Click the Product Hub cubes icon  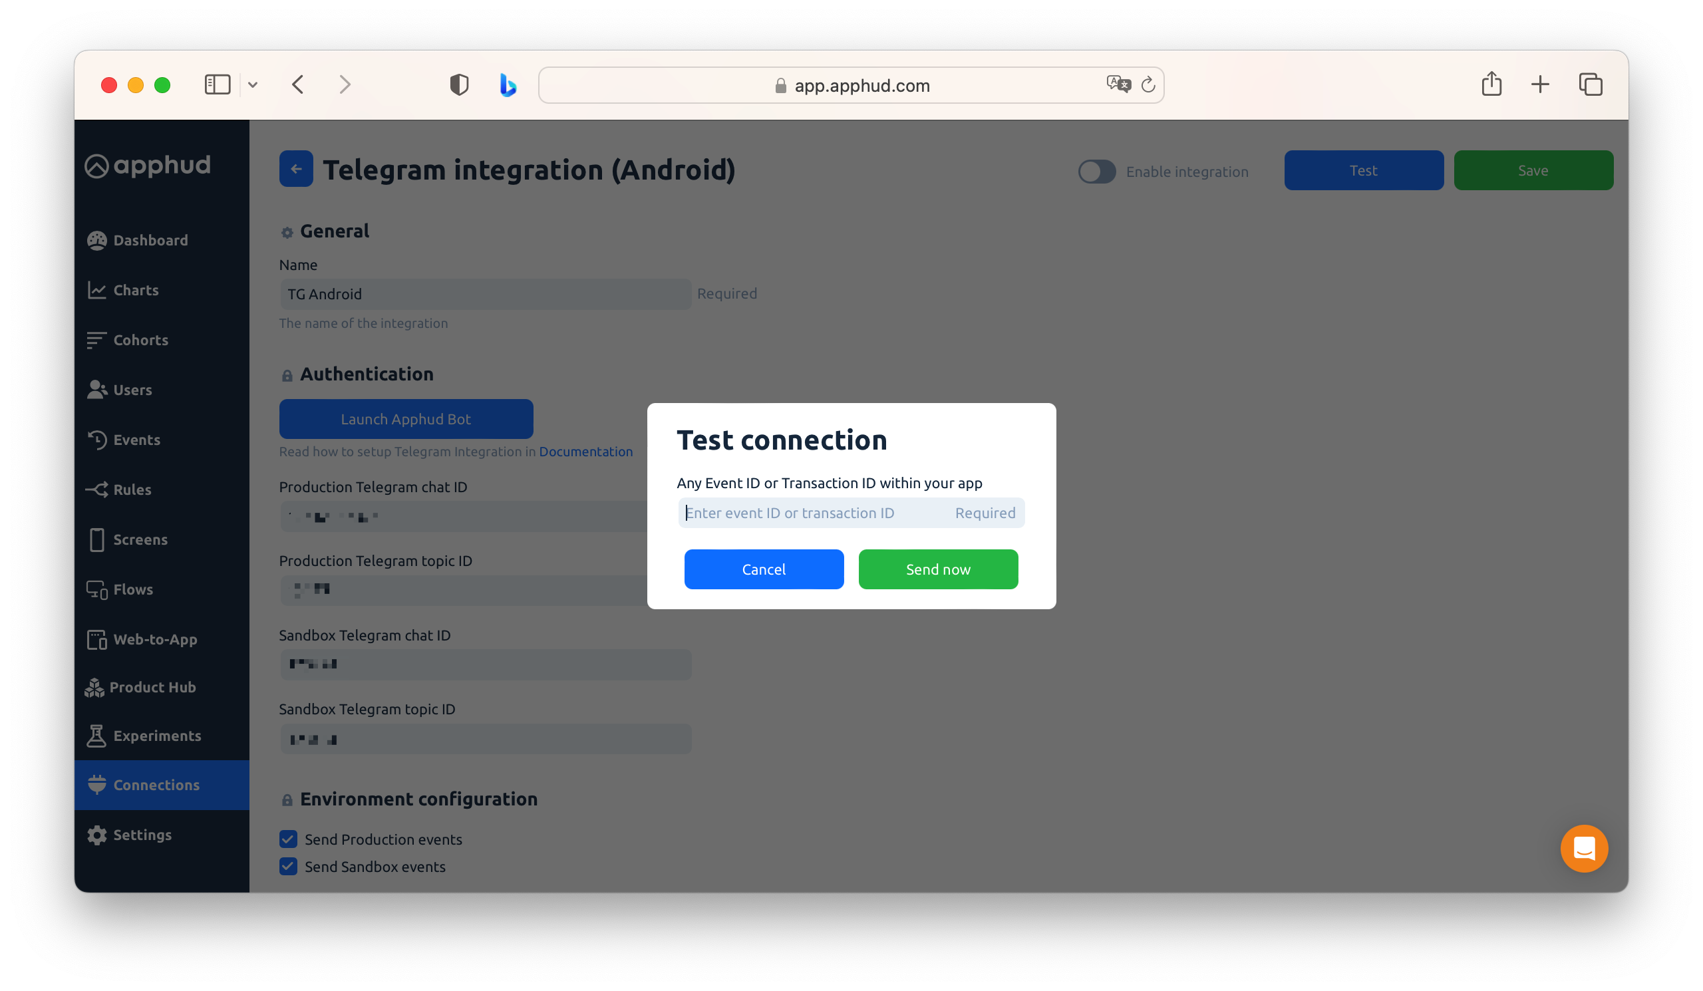(x=94, y=688)
